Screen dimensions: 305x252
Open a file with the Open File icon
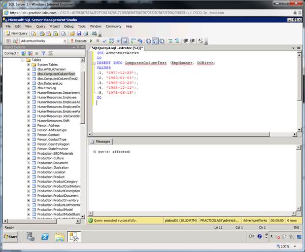click(x=73, y=33)
